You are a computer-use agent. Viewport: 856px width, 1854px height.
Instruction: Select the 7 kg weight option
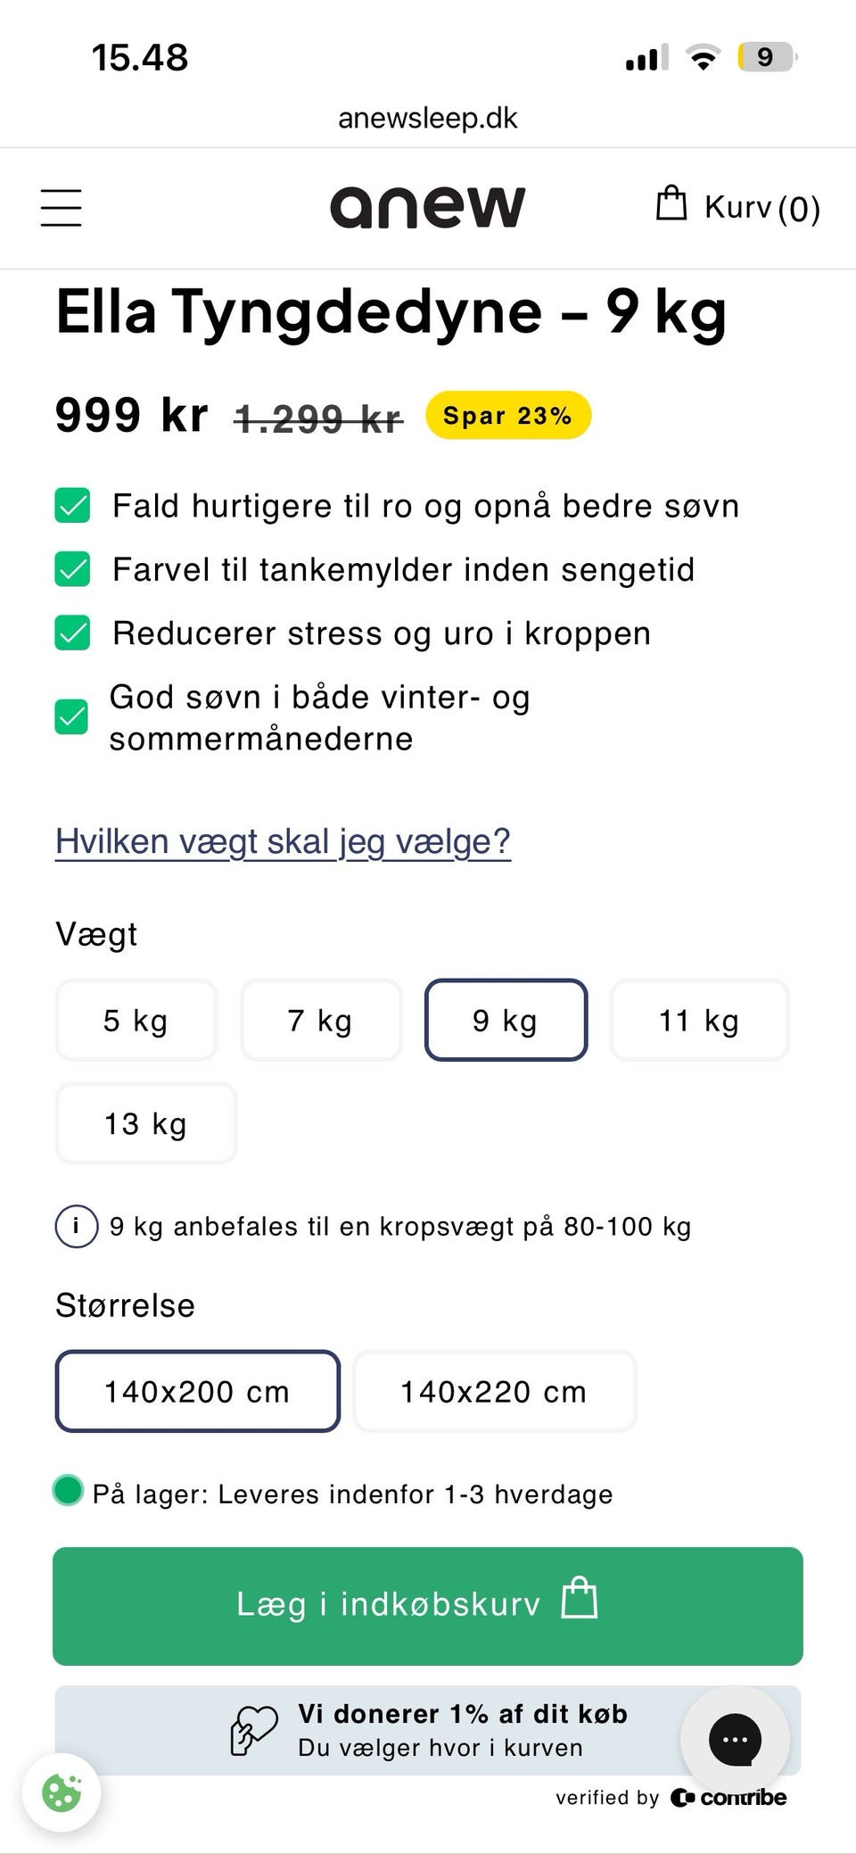tap(320, 1021)
